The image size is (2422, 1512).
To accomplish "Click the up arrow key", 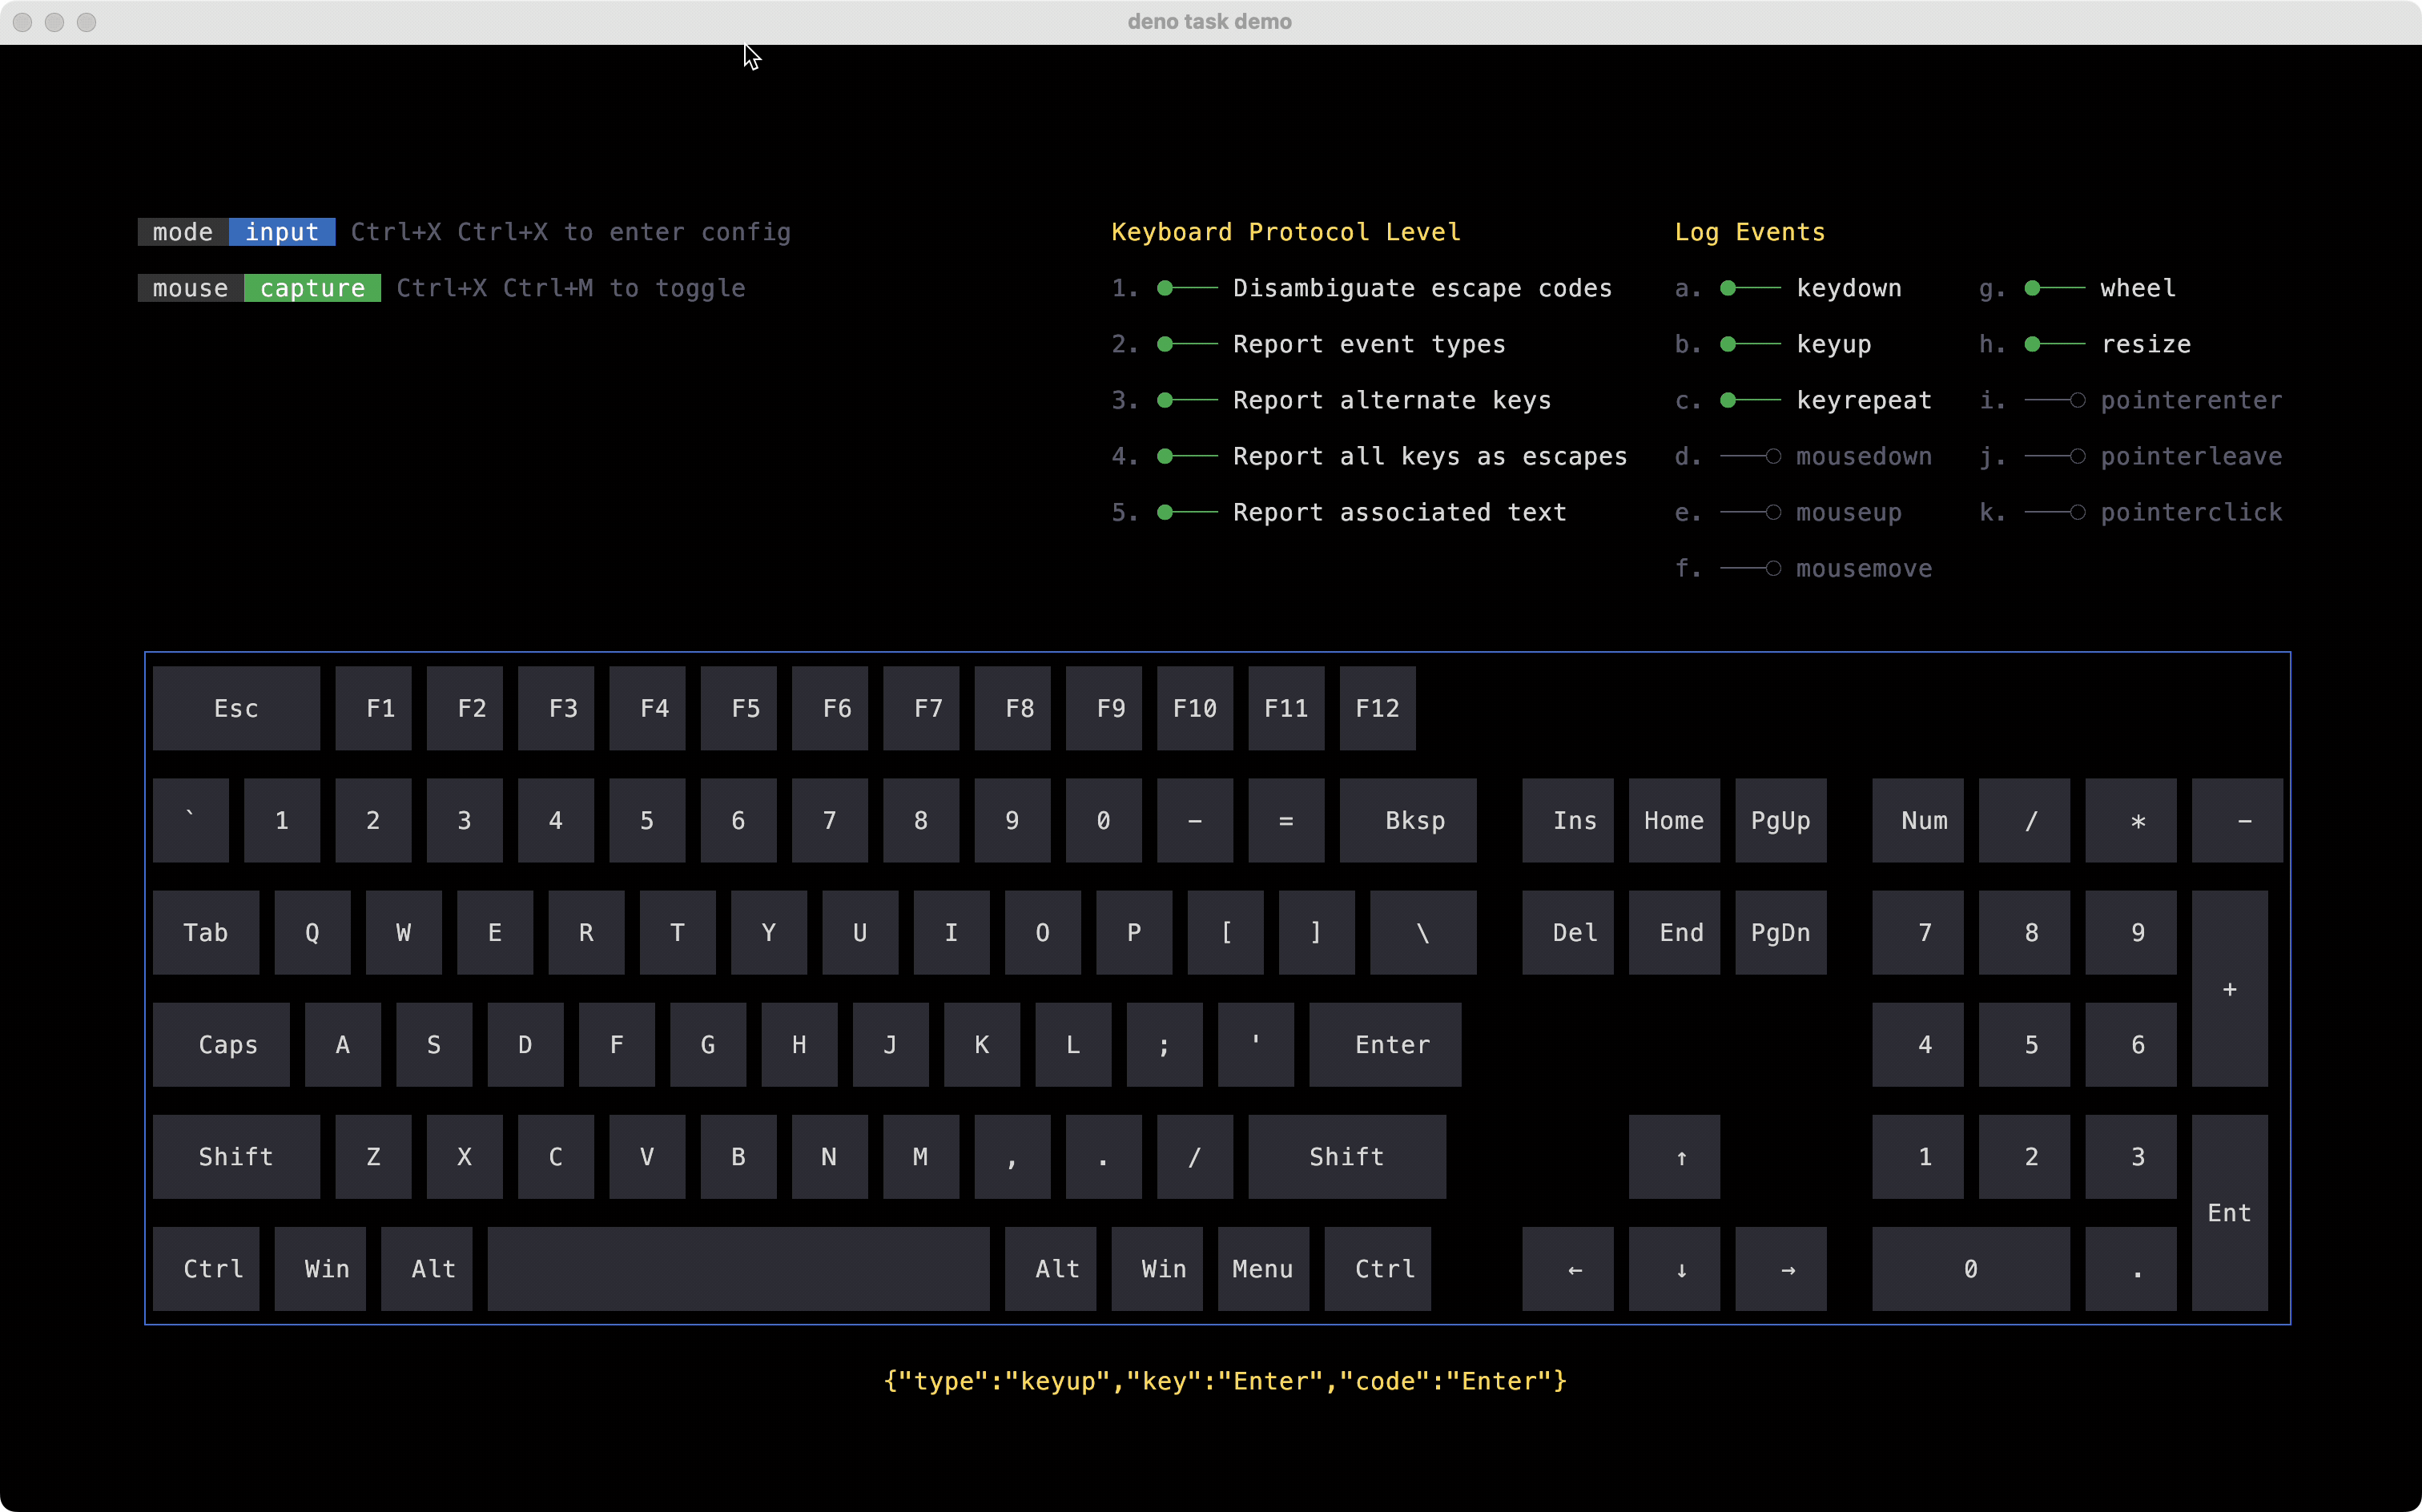I will click(x=1674, y=1156).
